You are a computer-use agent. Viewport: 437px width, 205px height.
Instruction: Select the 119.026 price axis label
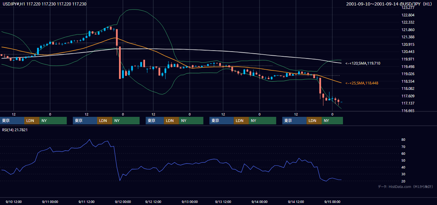tap(408, 74)
